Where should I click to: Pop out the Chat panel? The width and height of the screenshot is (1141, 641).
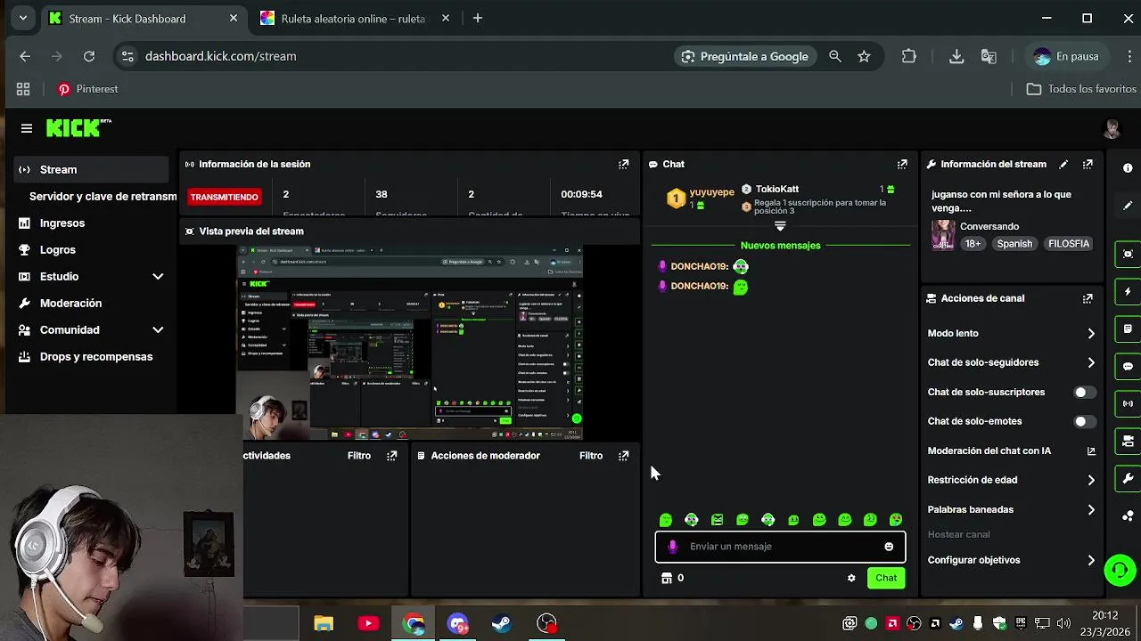tap(902, 164)
